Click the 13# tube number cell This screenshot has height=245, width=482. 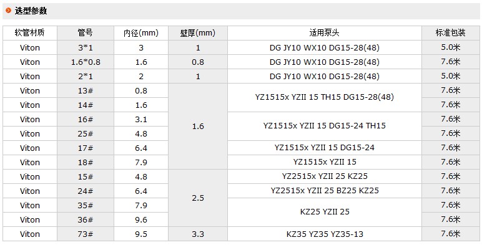coord(86,90)
